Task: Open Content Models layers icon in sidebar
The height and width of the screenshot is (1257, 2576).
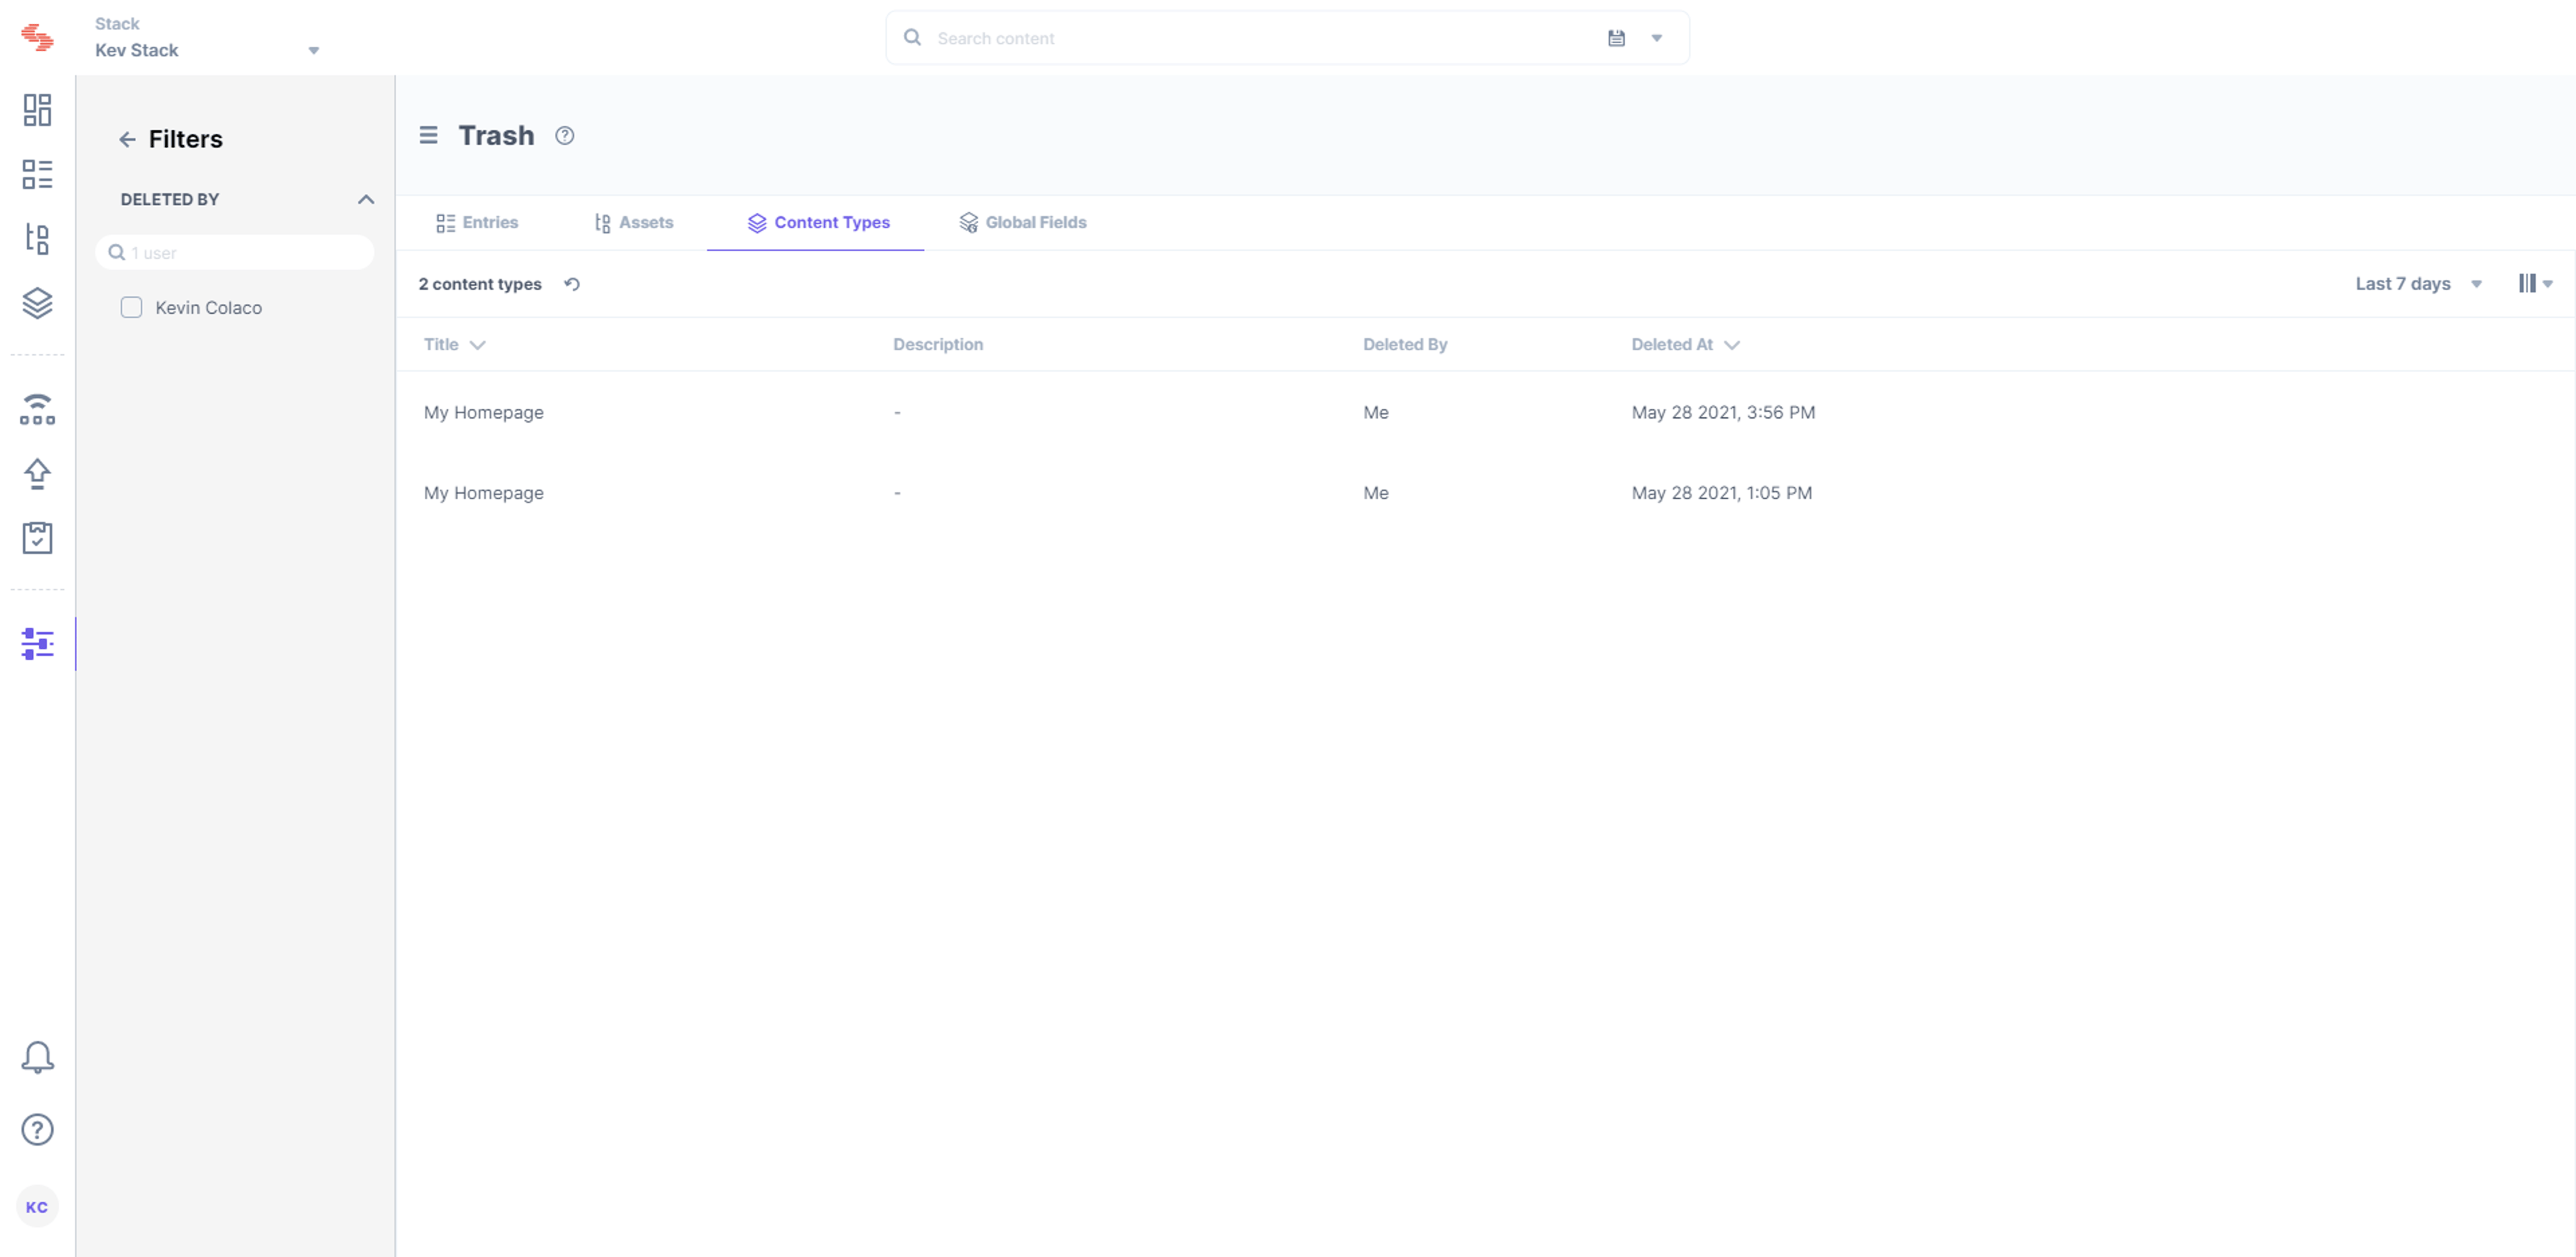Action: 37,303
